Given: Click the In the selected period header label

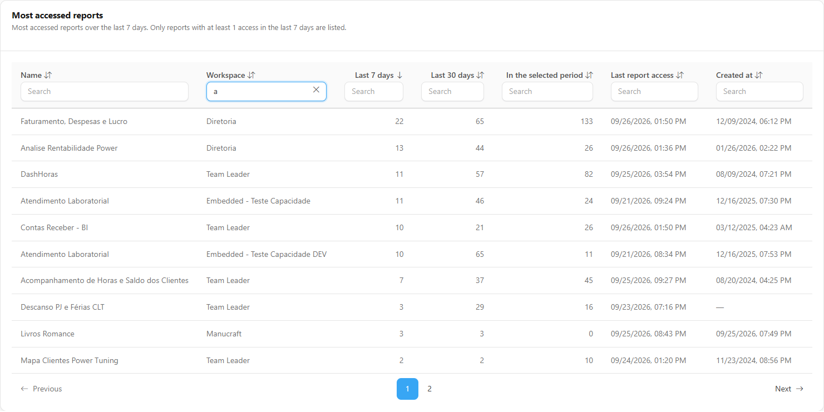Looking at the screenshot, I should tap(545, 75).
